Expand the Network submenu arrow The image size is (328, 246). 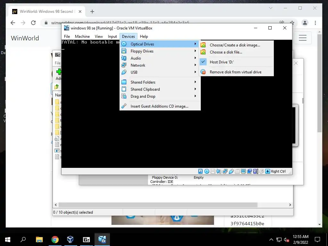[195, 65]
